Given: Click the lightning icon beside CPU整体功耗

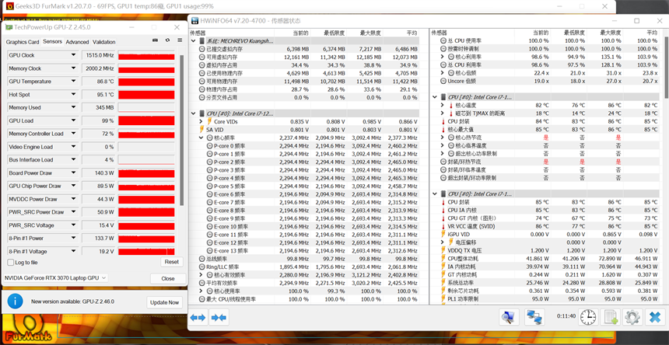Looking at the screenshot, I should (x=443, y=259).
